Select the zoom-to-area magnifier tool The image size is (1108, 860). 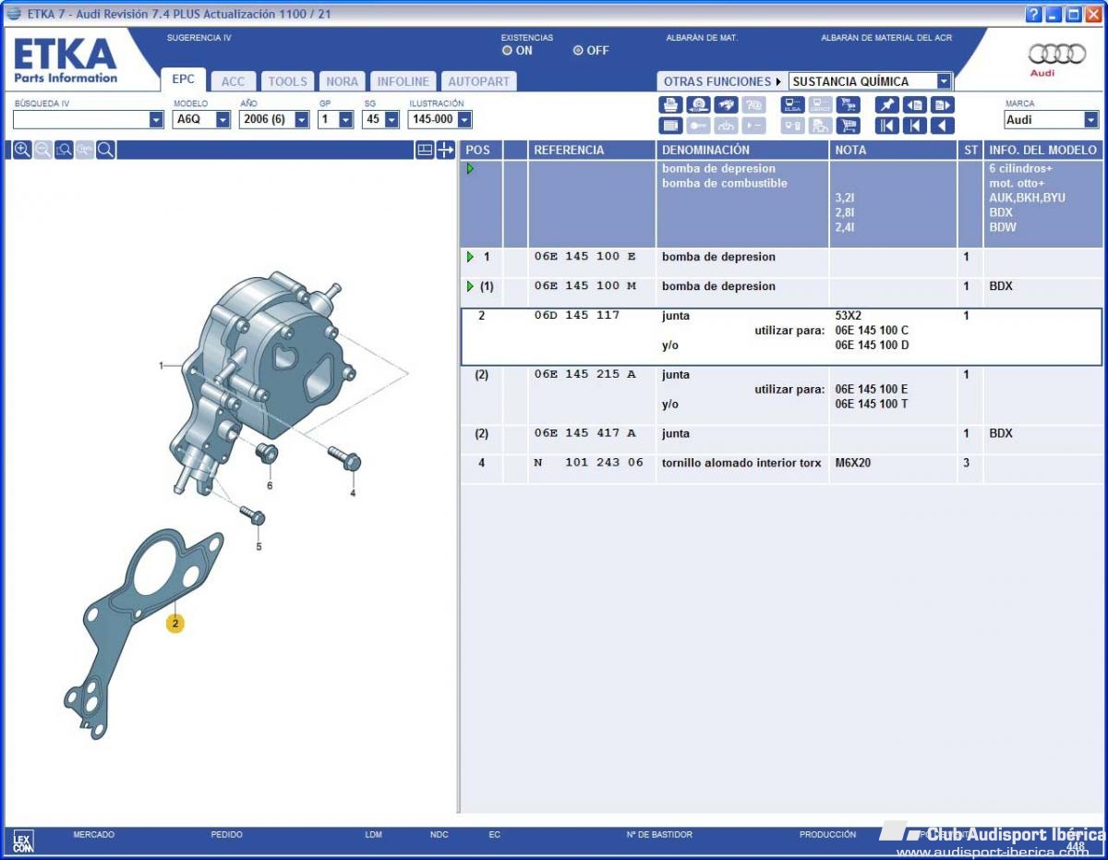64,150
